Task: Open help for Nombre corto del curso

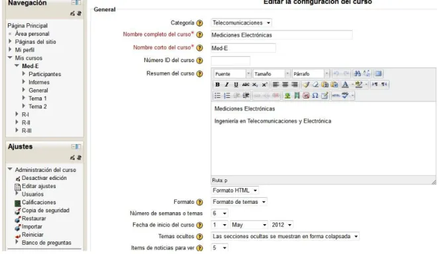Action: coord(199,48)
